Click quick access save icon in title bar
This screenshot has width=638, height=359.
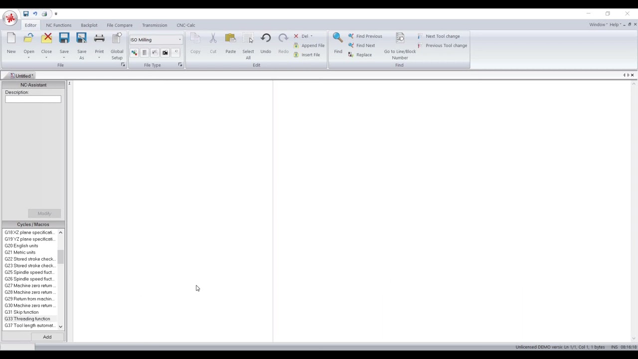[x=26, y=14]
